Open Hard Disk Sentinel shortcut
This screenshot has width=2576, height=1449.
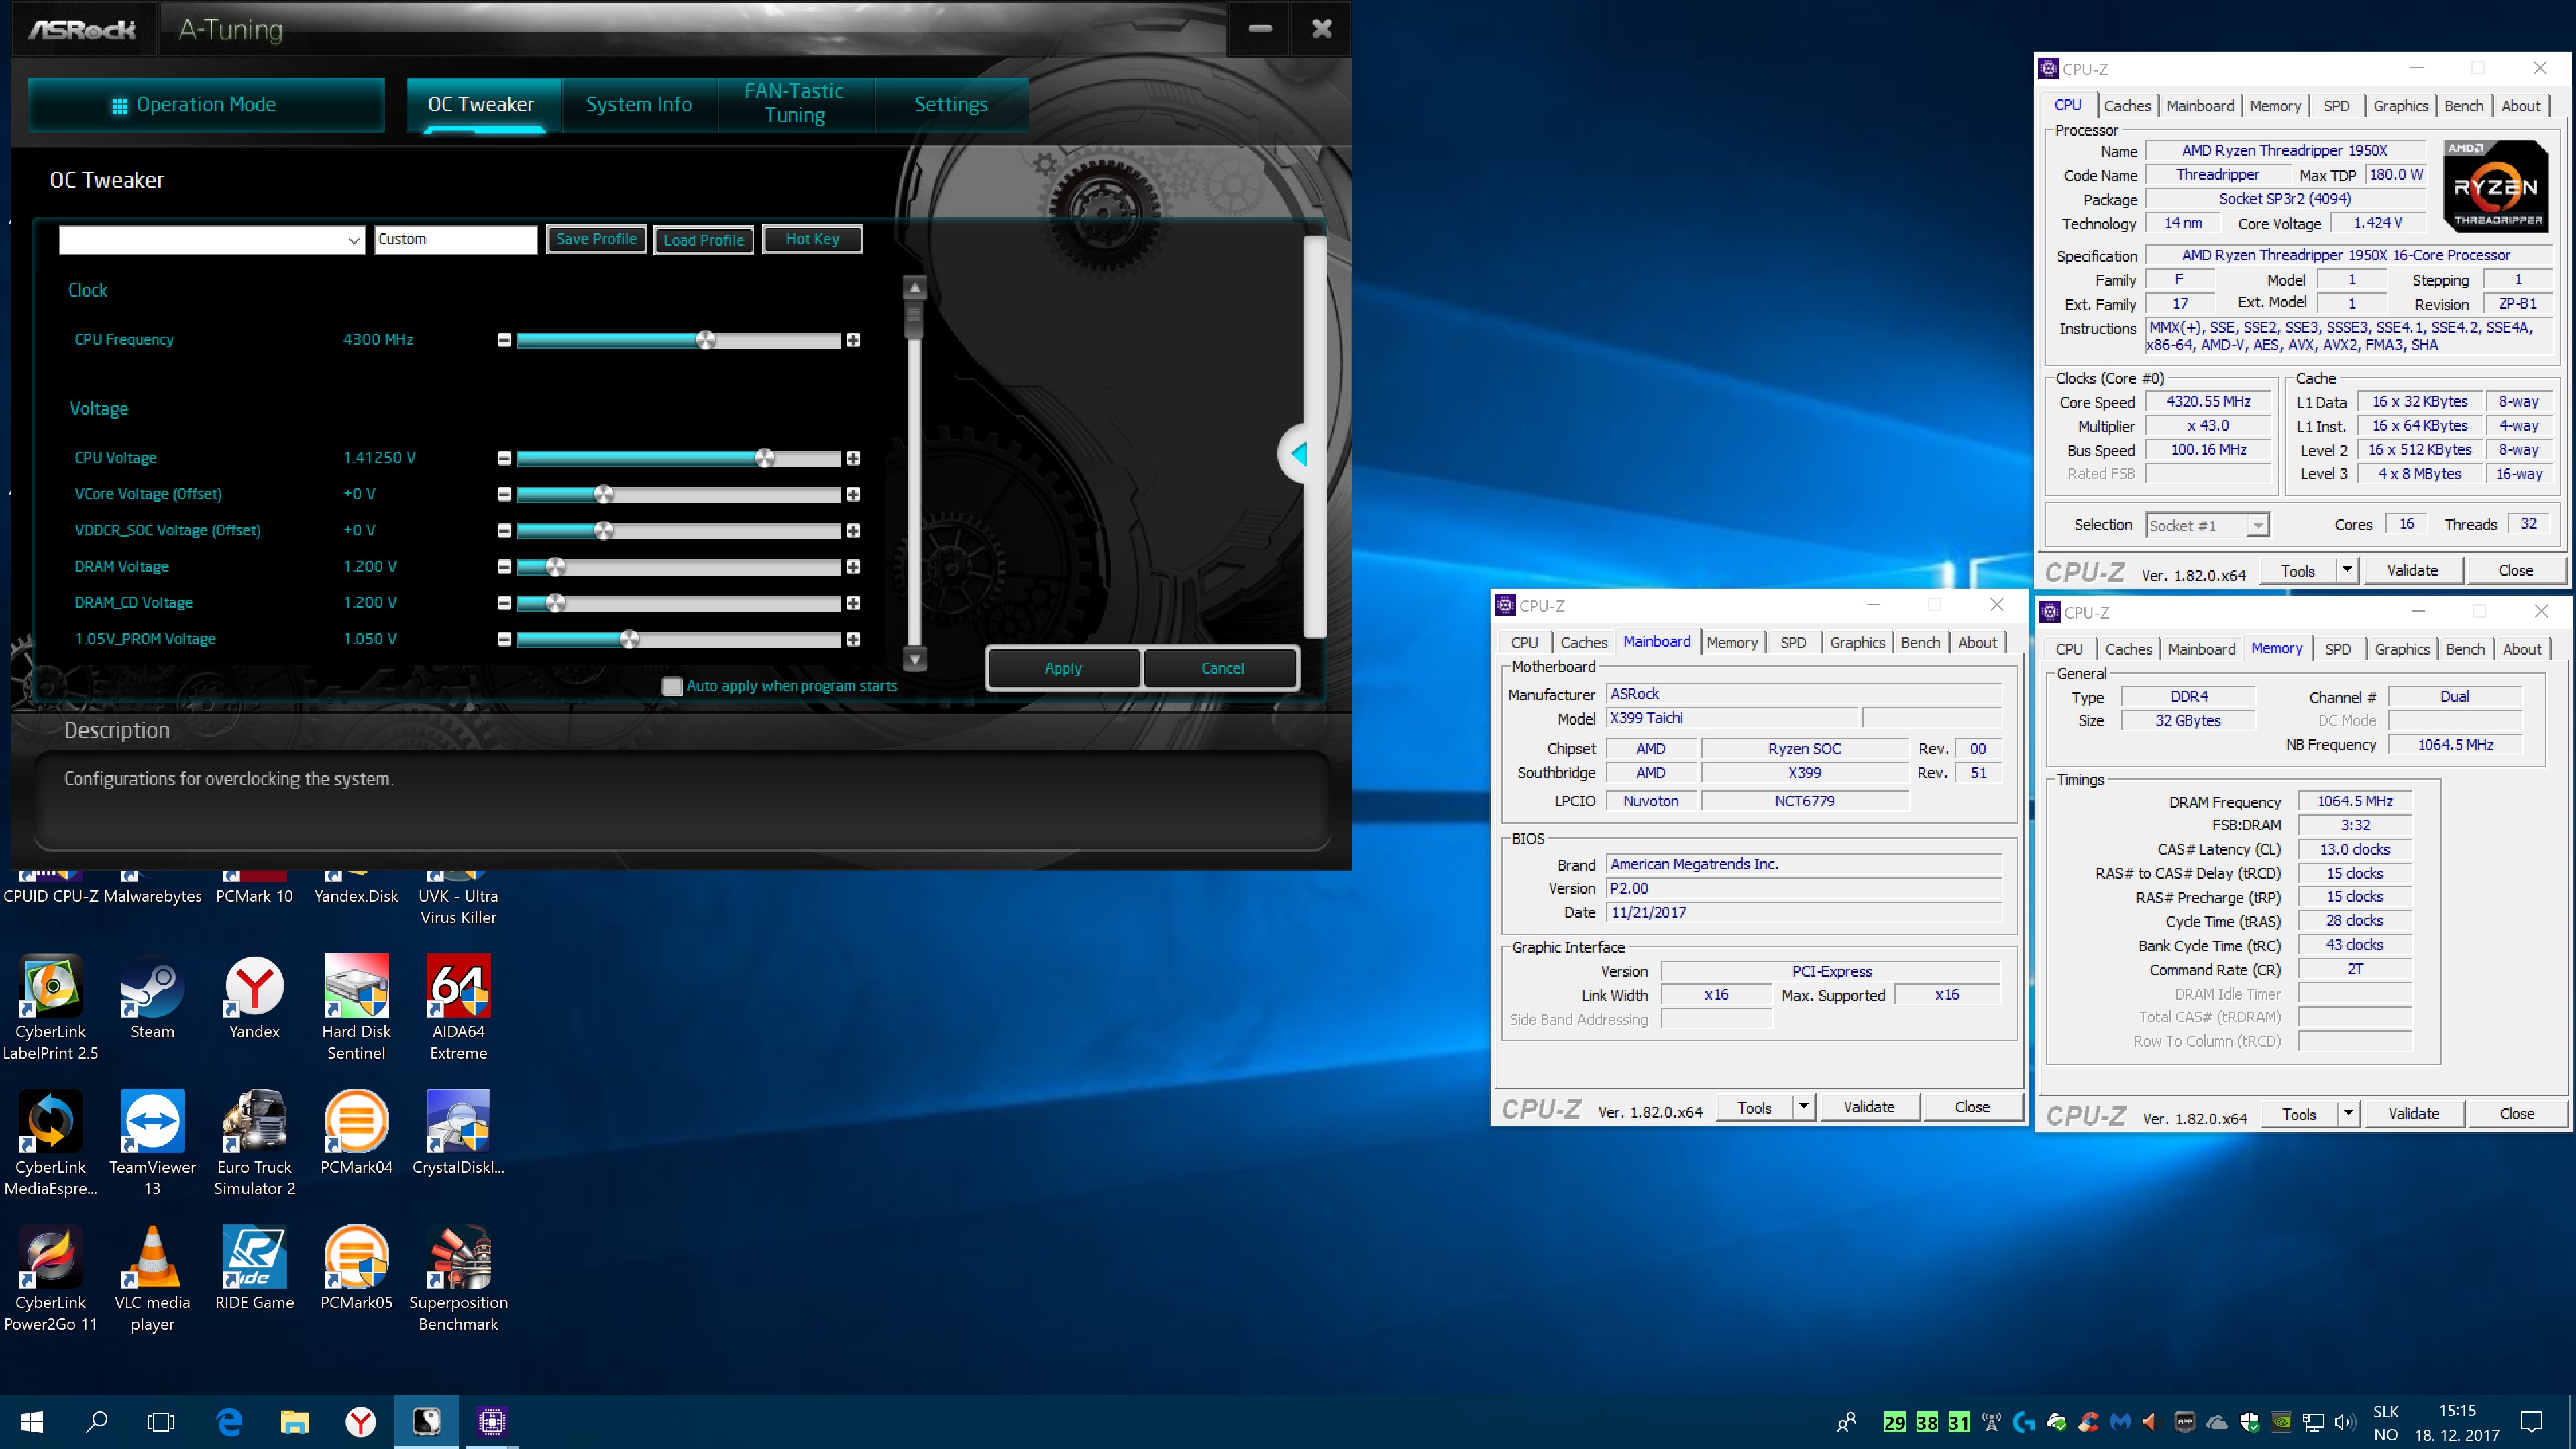356,1006
